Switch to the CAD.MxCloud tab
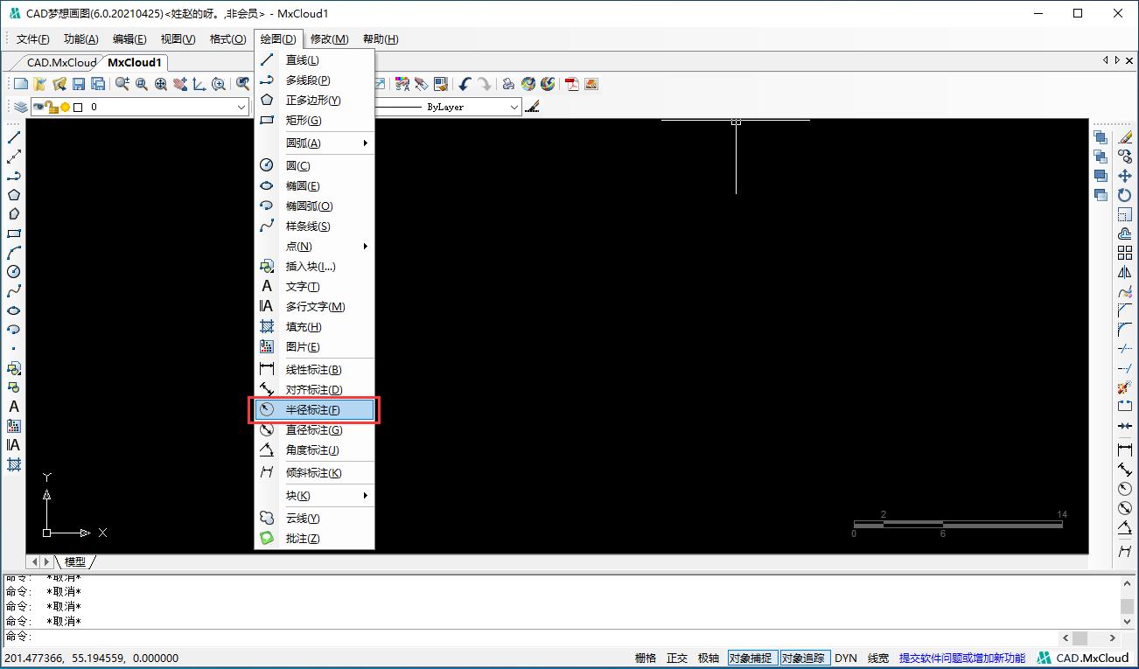Screen dimensions: 1139x669 pos(61,62)
